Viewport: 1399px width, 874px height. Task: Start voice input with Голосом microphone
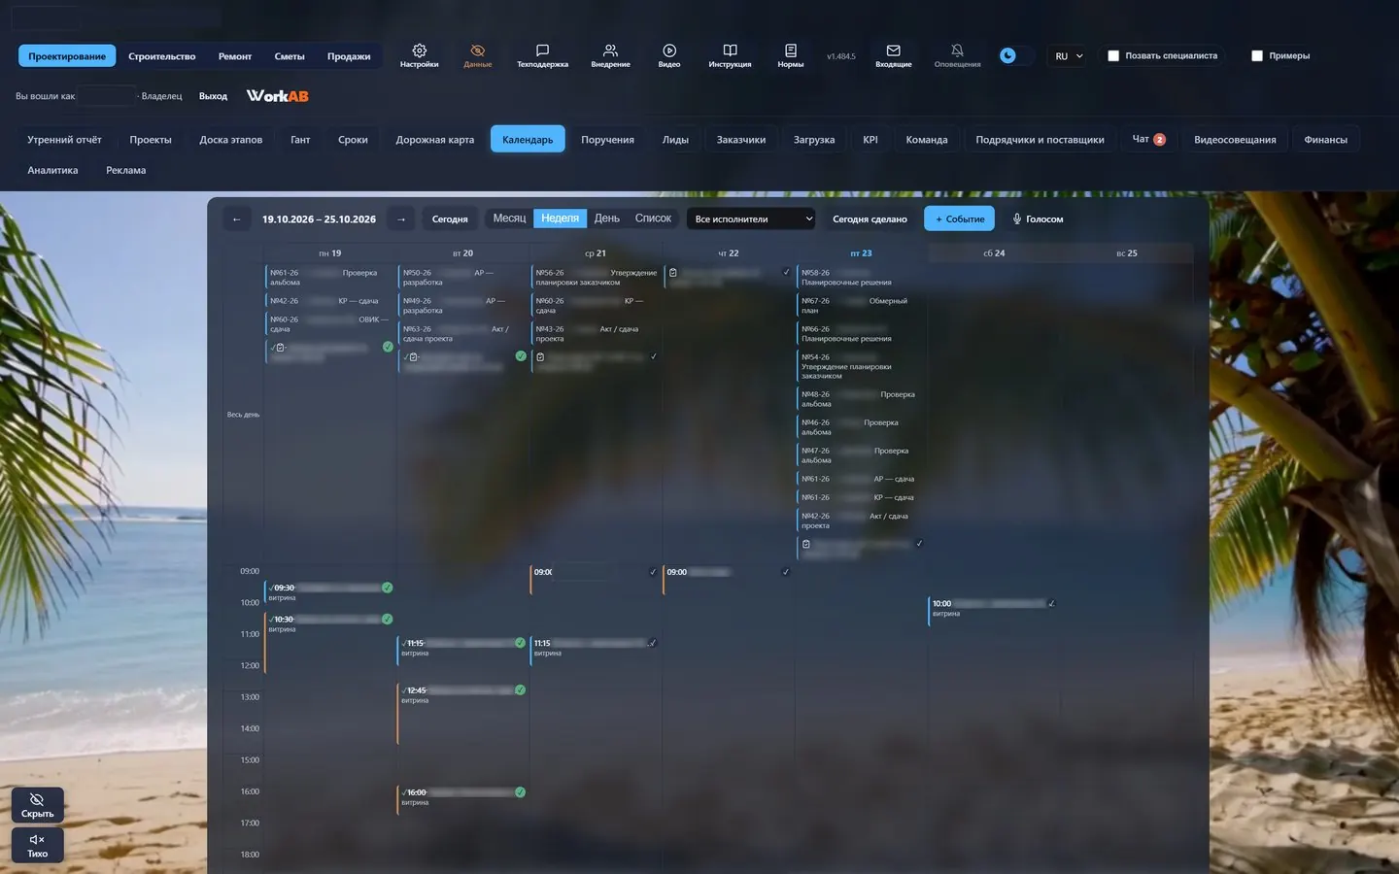coord(1038,219)
